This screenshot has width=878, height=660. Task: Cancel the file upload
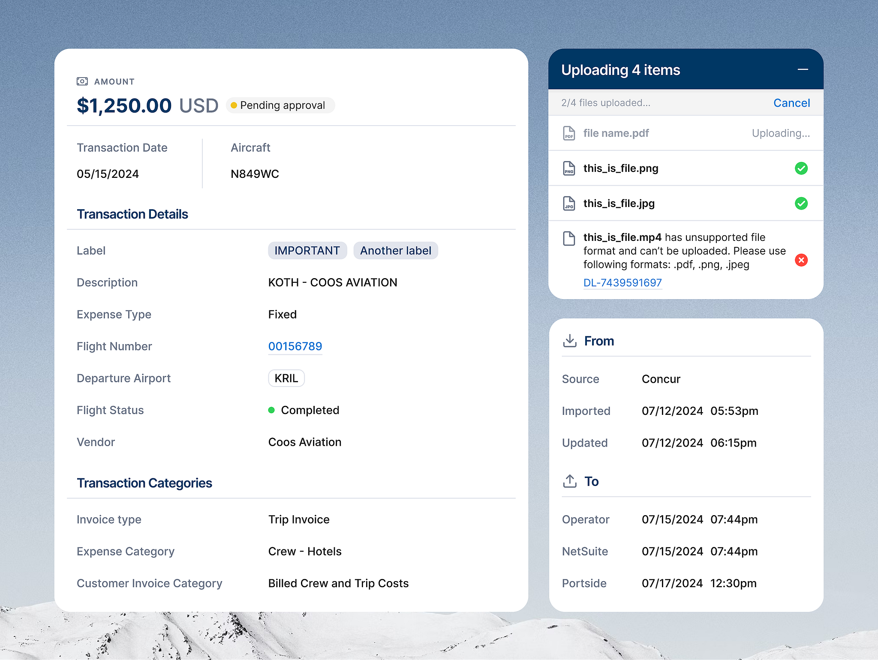[791, 103]
